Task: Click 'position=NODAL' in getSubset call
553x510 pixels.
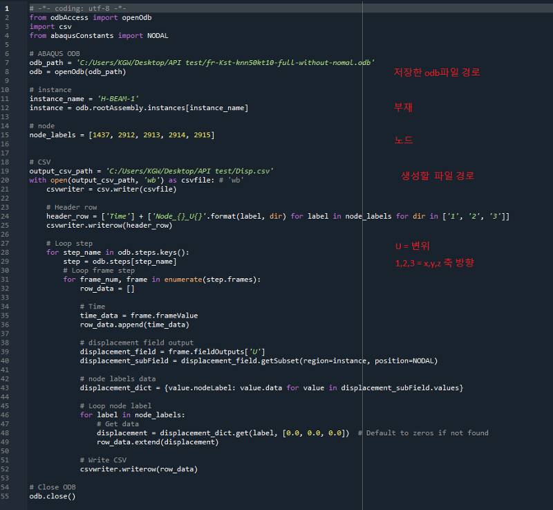Action: pos(404,361)
